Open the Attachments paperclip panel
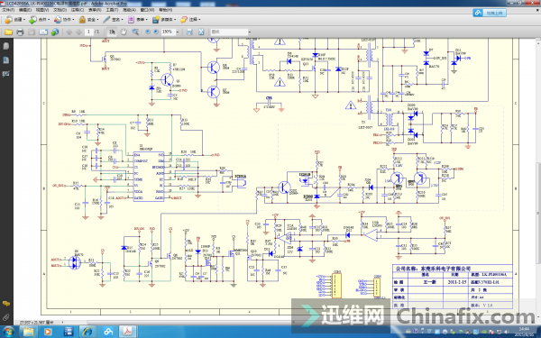The image size is (541, 338). point(6,317)
